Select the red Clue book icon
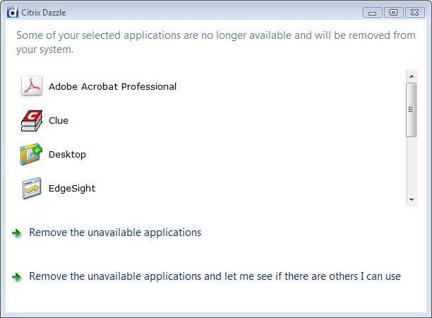The width and height of the screenshot is (432, 318). [x=32, y=120]
